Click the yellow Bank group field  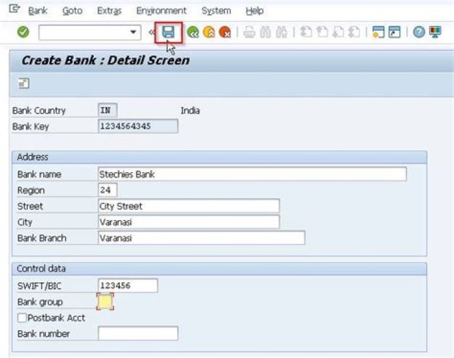click(x=105, y=301)
